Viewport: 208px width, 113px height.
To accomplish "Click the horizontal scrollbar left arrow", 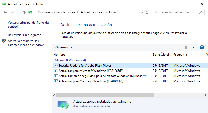I will click(54, 95).
